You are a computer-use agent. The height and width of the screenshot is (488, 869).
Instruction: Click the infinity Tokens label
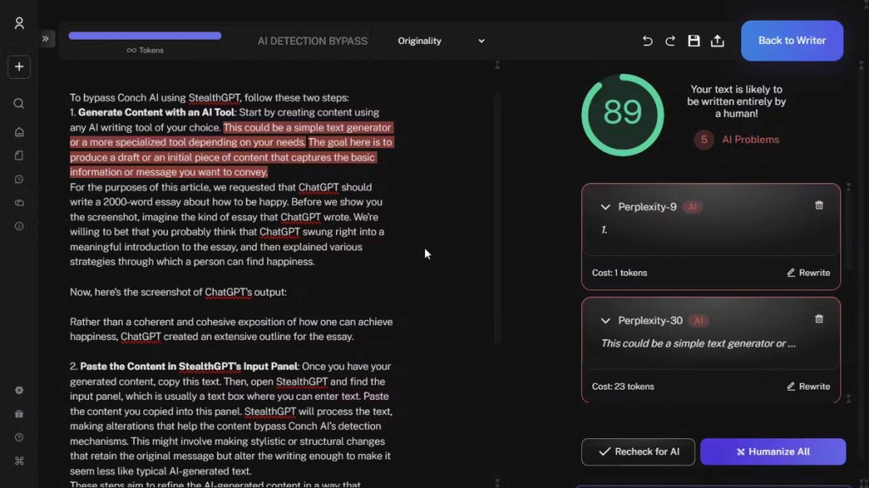(144, 50)
